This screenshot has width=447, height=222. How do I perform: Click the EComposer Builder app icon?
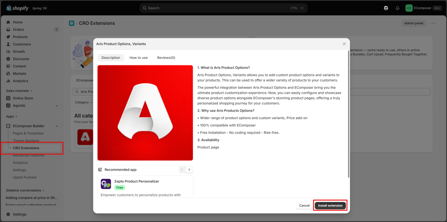coord(8,126)
